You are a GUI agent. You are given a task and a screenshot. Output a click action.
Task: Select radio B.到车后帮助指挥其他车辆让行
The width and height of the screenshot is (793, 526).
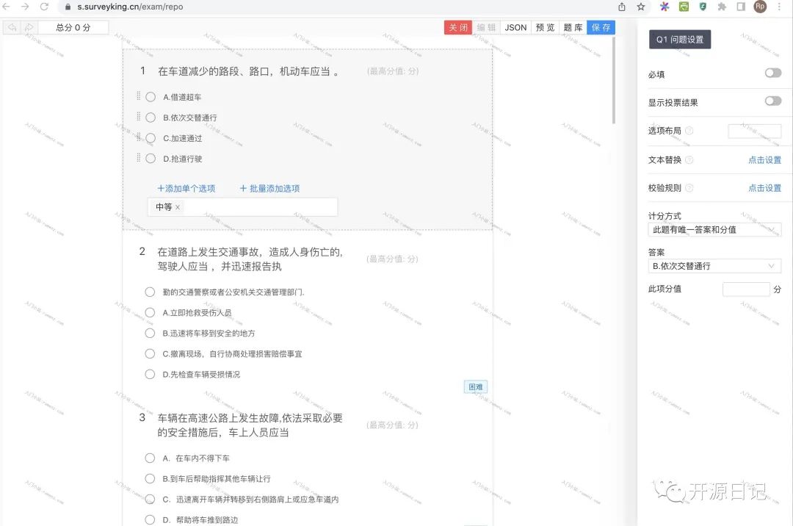[x=150, y=478]
